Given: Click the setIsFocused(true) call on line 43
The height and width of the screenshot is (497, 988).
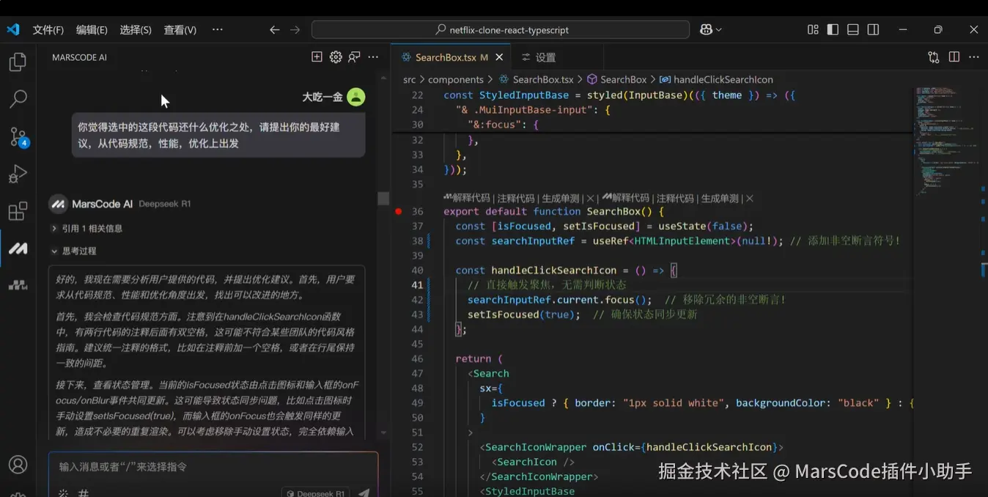Looking at the screenshot, I should pyautogui.click(x=523, y=314).
